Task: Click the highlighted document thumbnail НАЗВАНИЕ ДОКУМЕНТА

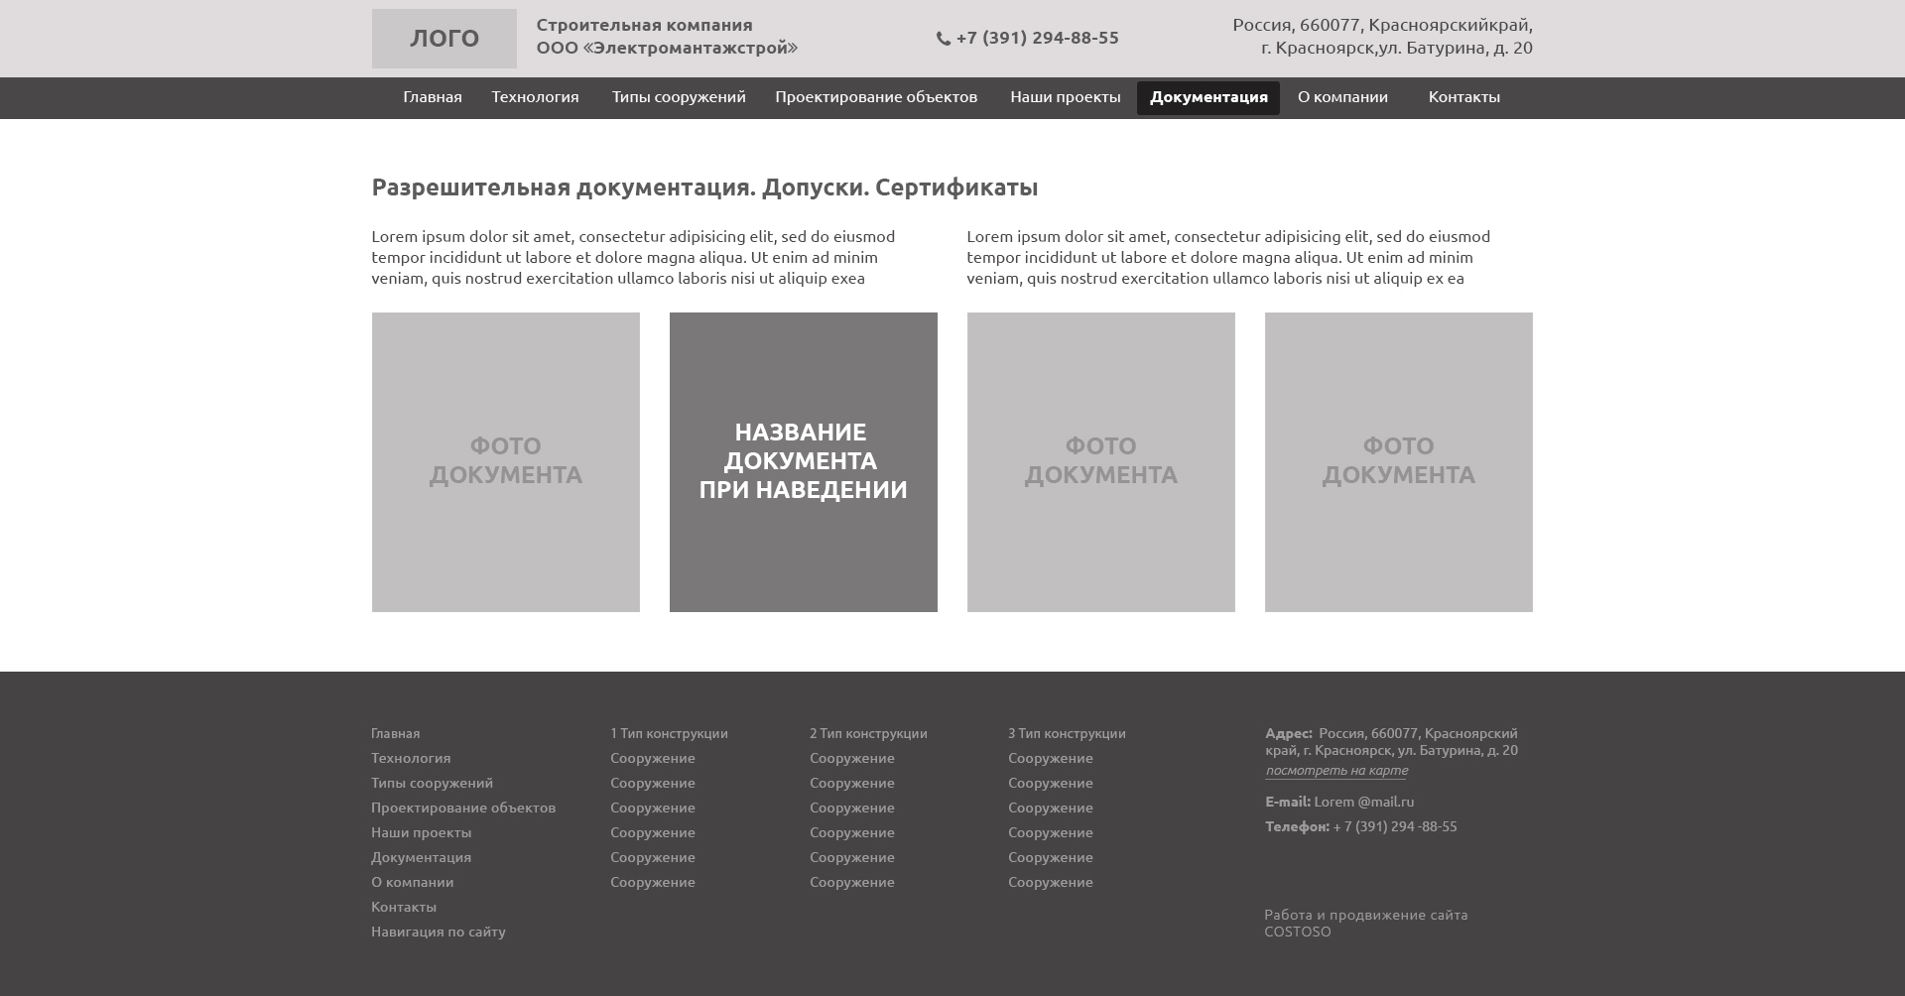Action: [804, 462]
